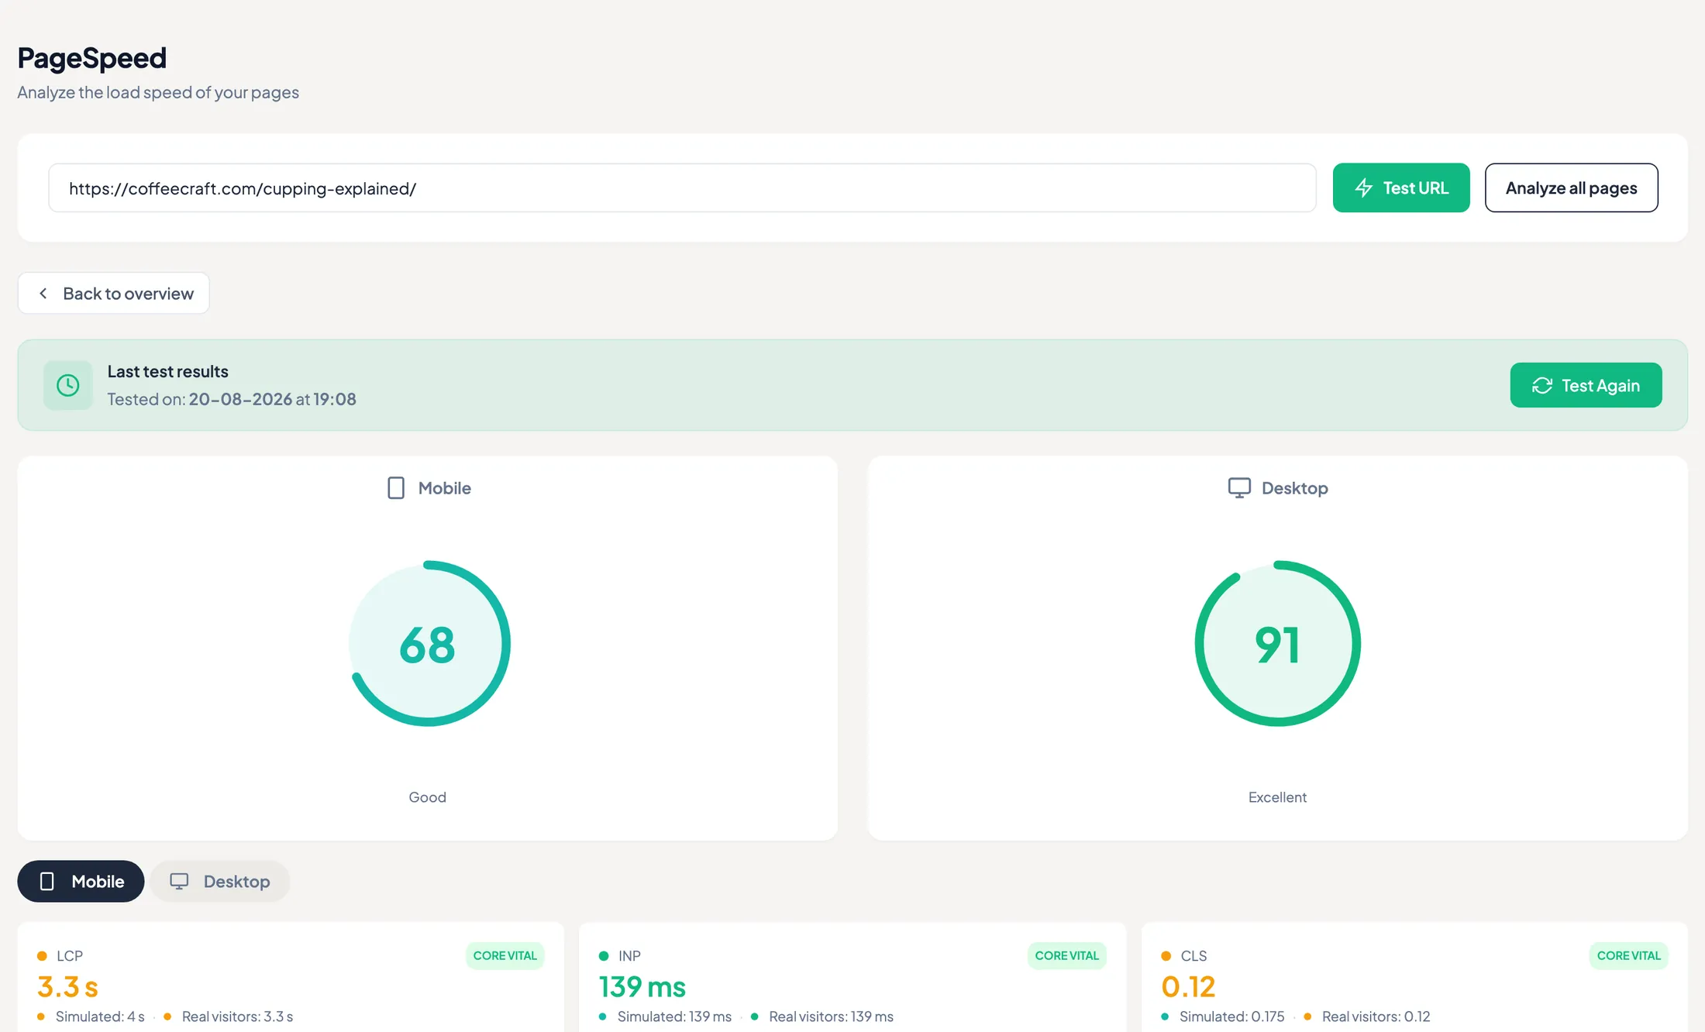Click the green dot beside INP label
Image resolution: width=1705 pixels, height=1032 pixels.
604,955
